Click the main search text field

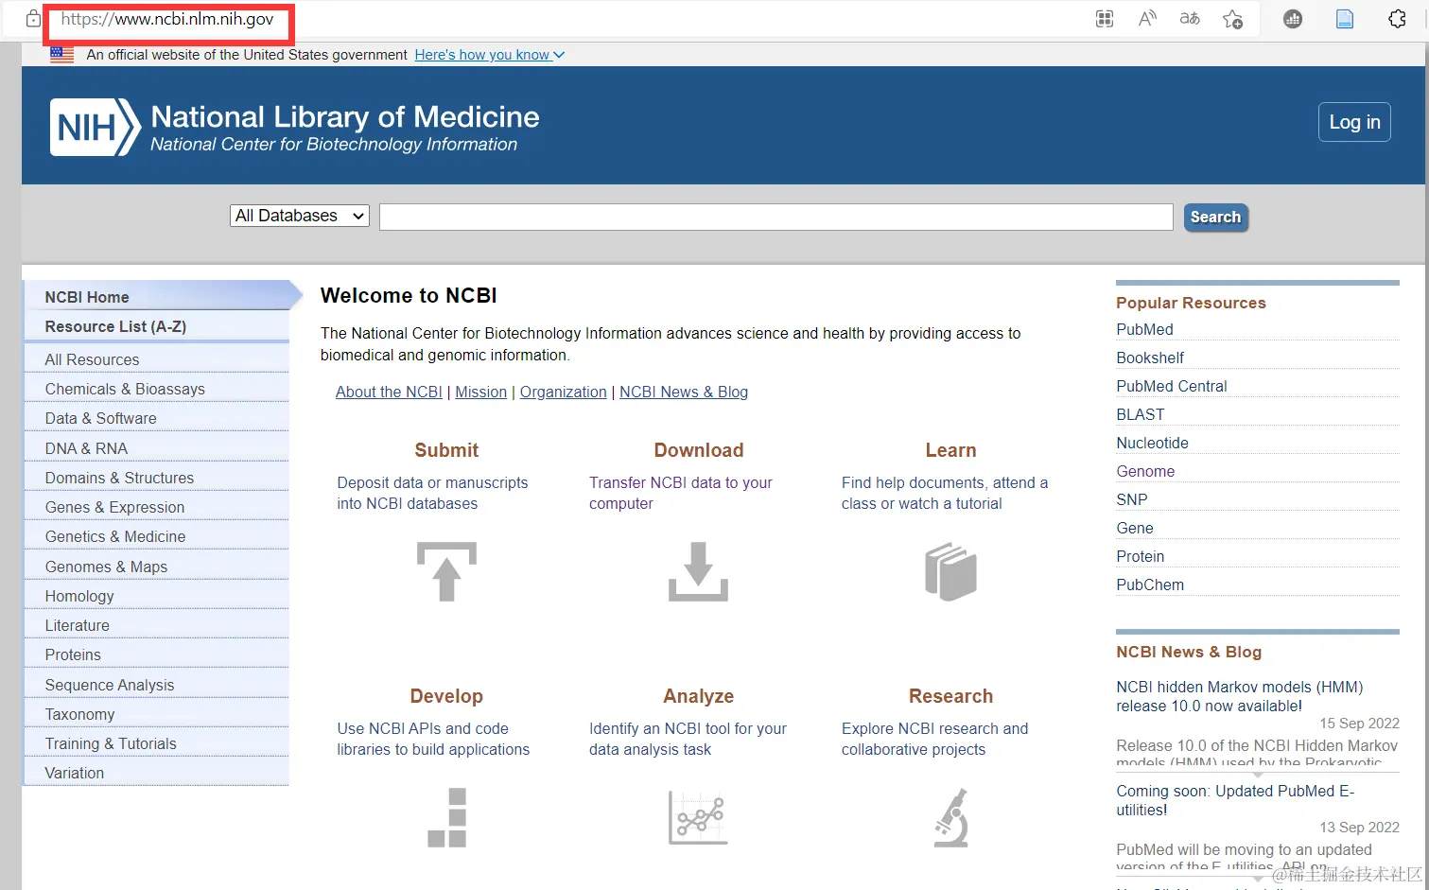[x=775, y=217]
